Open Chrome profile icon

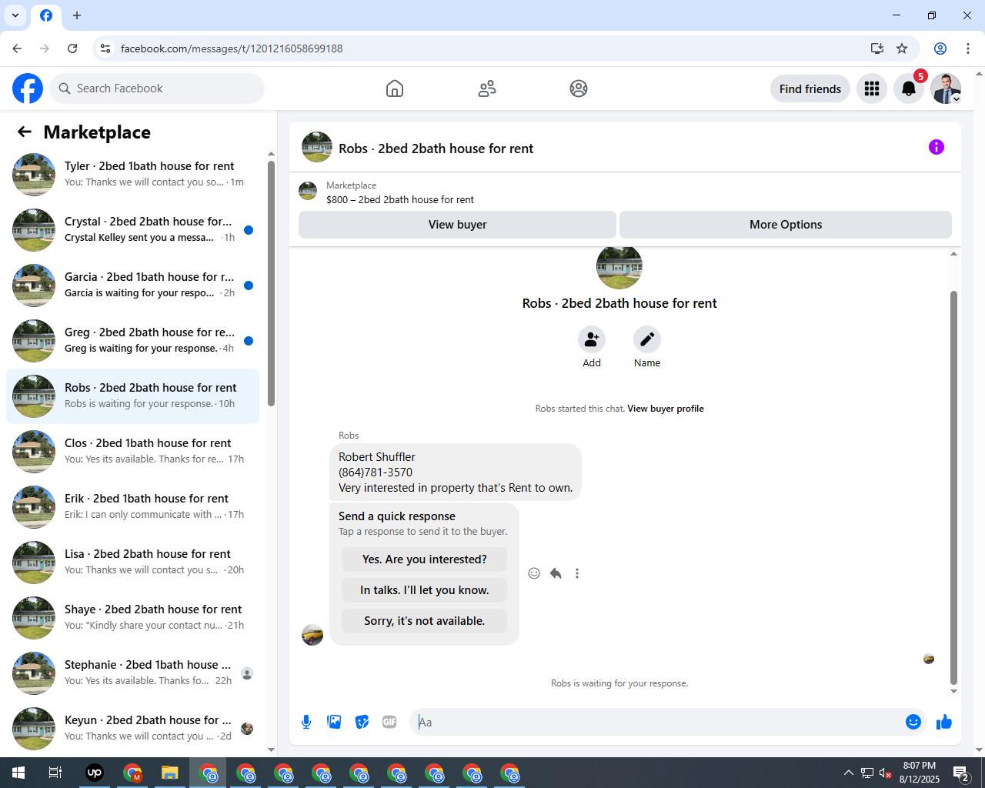940,48
